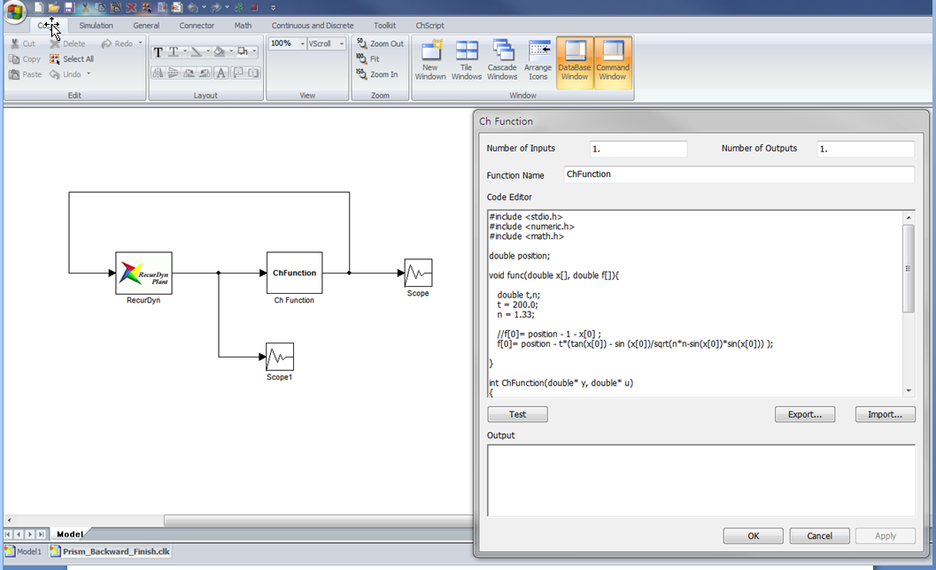Click the Import... button
The height and width of the screenshot is (570, 936).
click(885, 414)
